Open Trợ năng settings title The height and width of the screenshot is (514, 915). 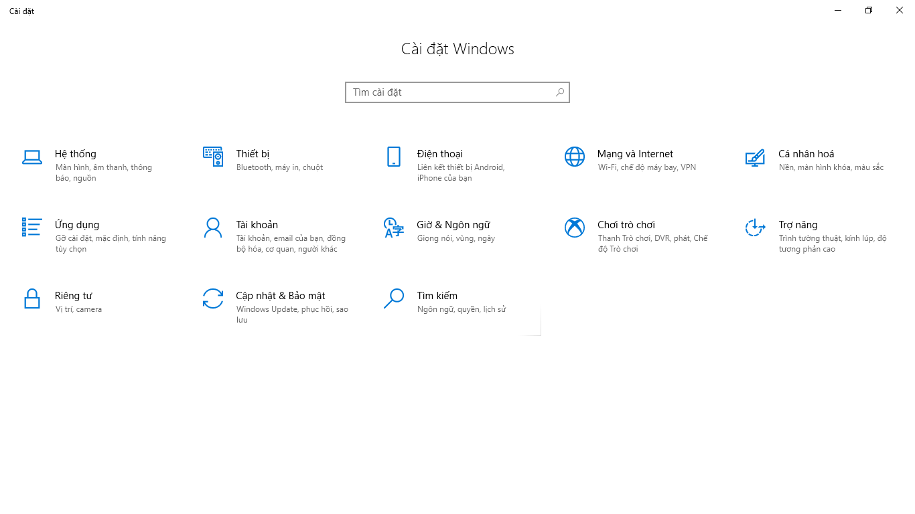point(798,225)
